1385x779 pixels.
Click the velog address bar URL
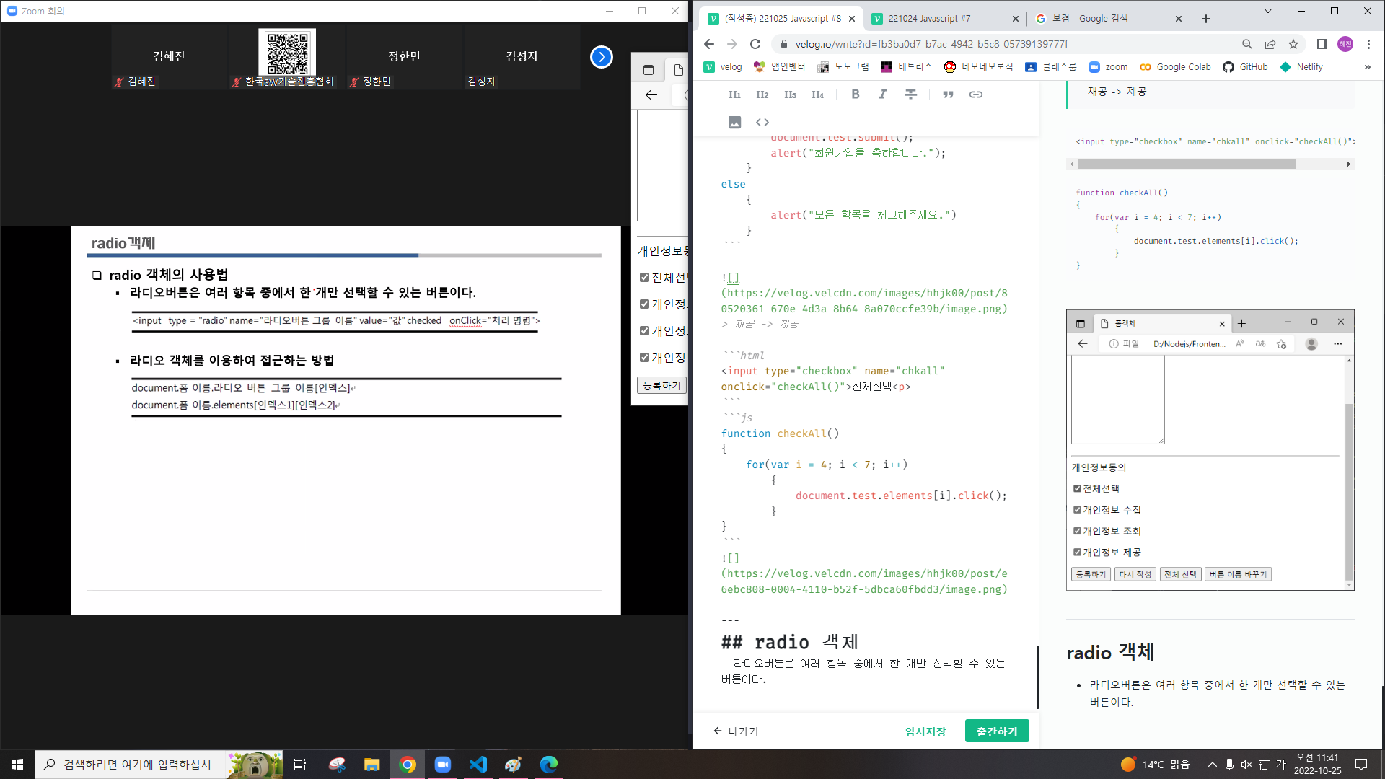tap(931, 44)
